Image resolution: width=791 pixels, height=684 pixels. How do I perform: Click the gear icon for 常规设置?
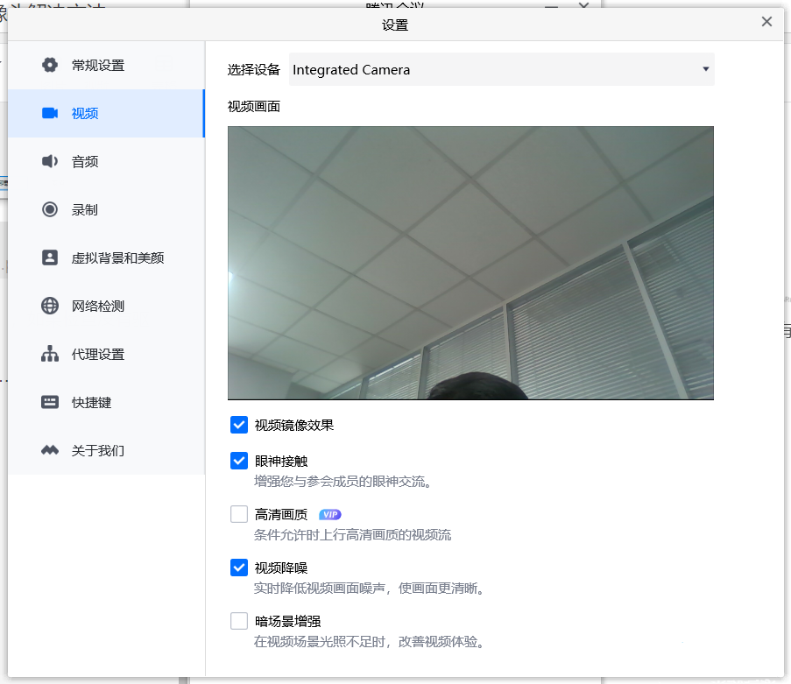tap(49, 65)
